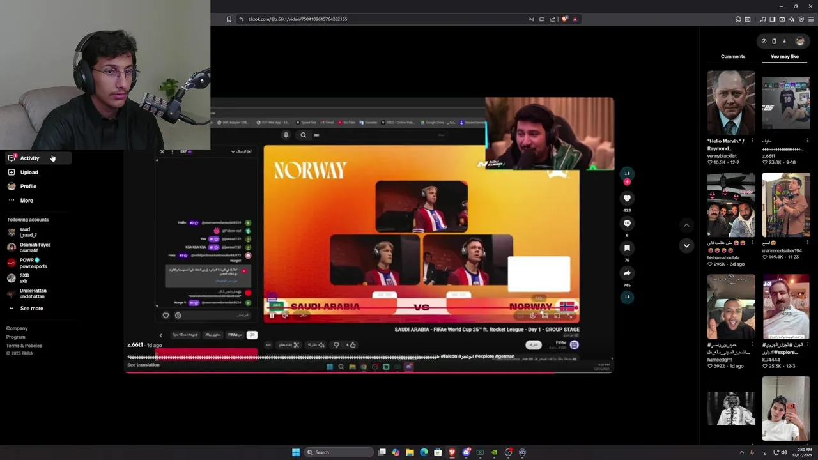Open UncleHattan following account
818x460 pixels.
tap(27, 293)
